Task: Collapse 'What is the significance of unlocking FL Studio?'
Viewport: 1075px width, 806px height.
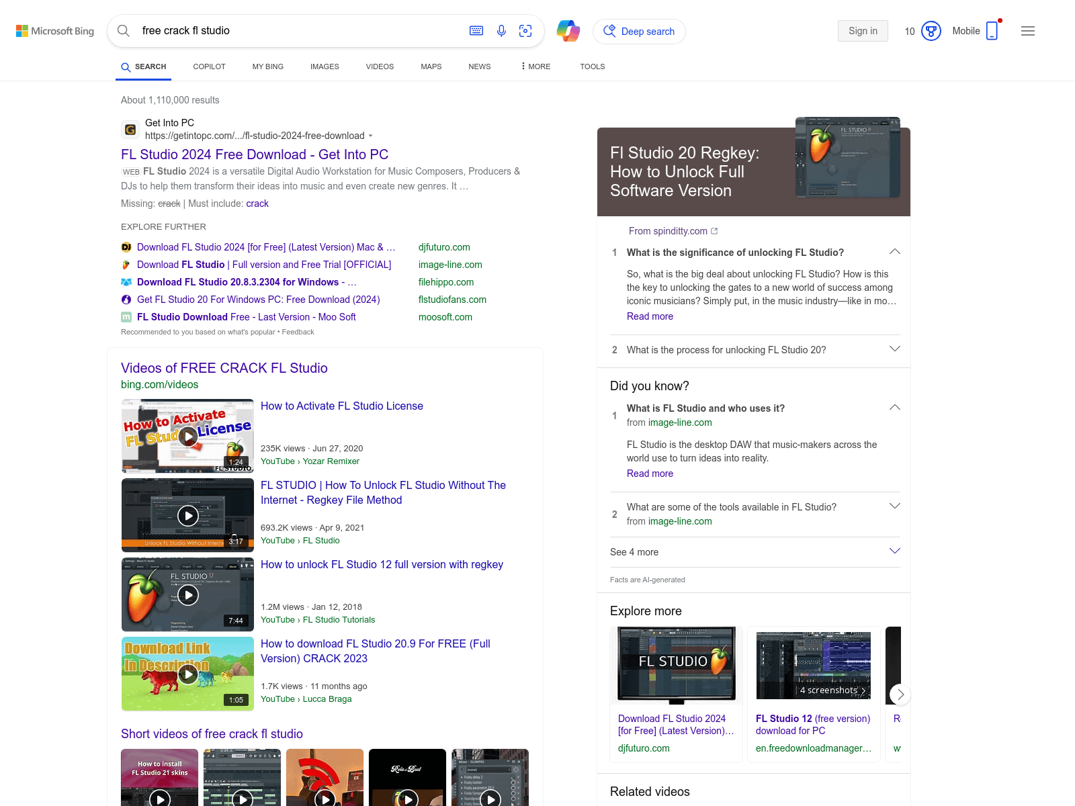Action: tap(895, 252)
